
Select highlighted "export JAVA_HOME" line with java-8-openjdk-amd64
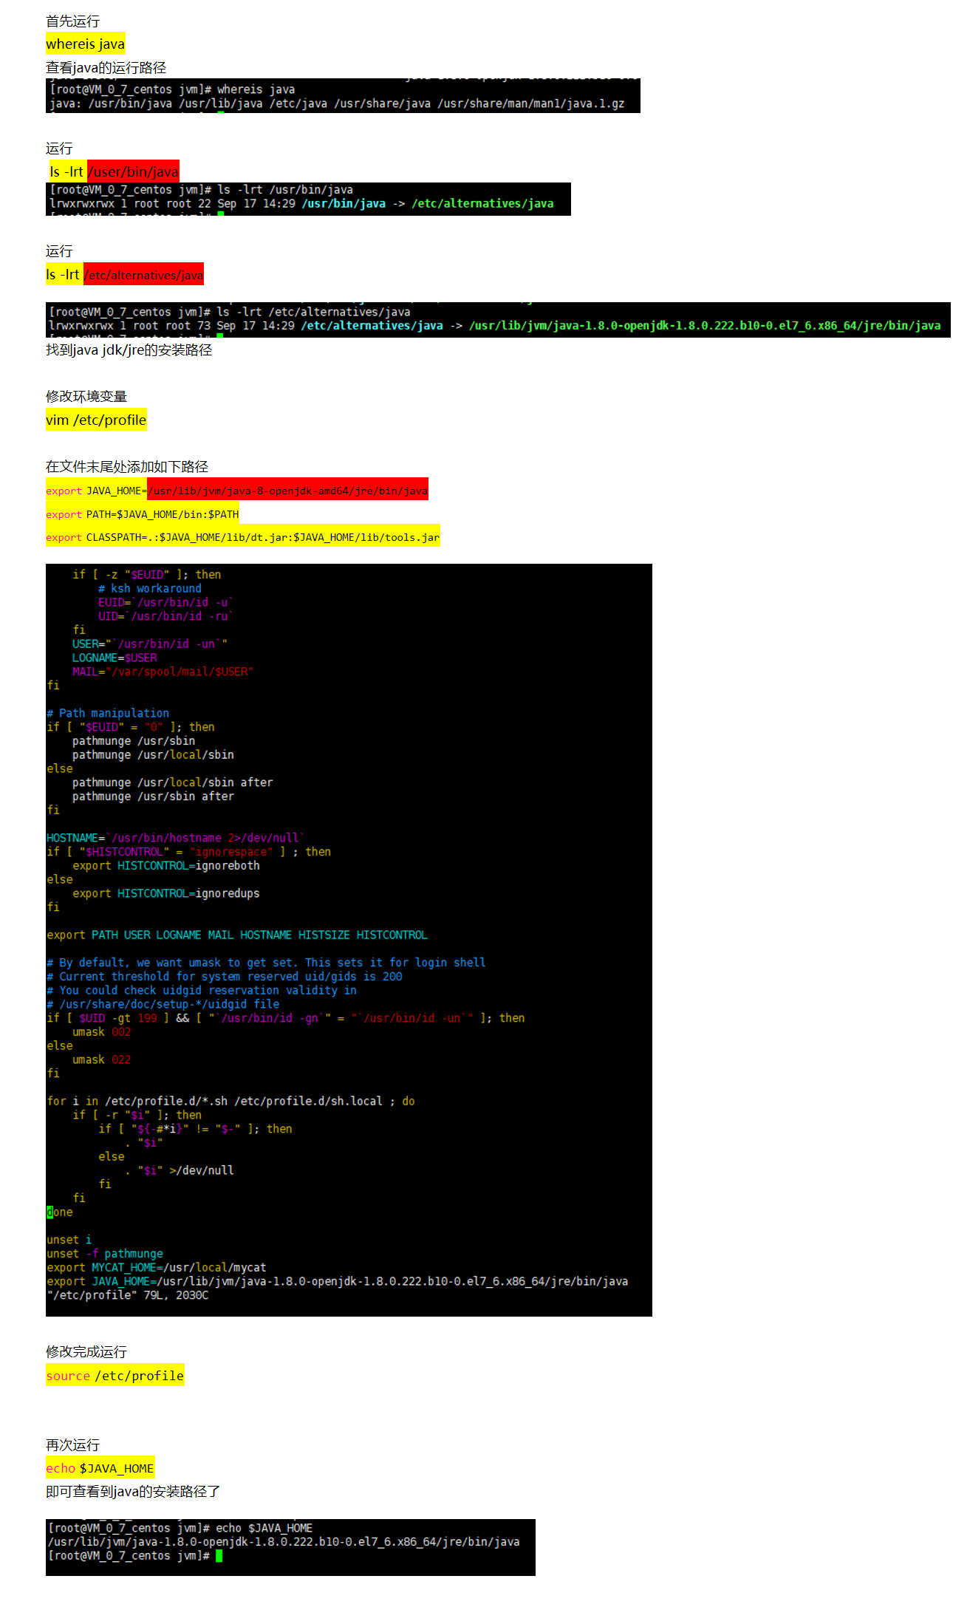click(237, 490)
